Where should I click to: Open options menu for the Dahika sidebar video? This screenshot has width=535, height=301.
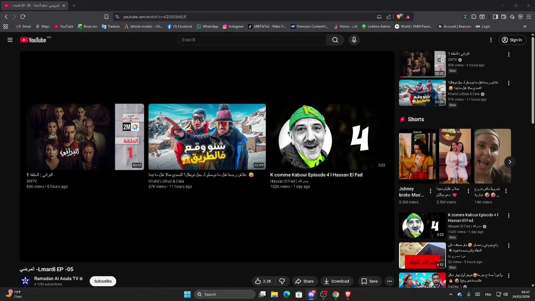pyautogui.click(x=509, y=276)
